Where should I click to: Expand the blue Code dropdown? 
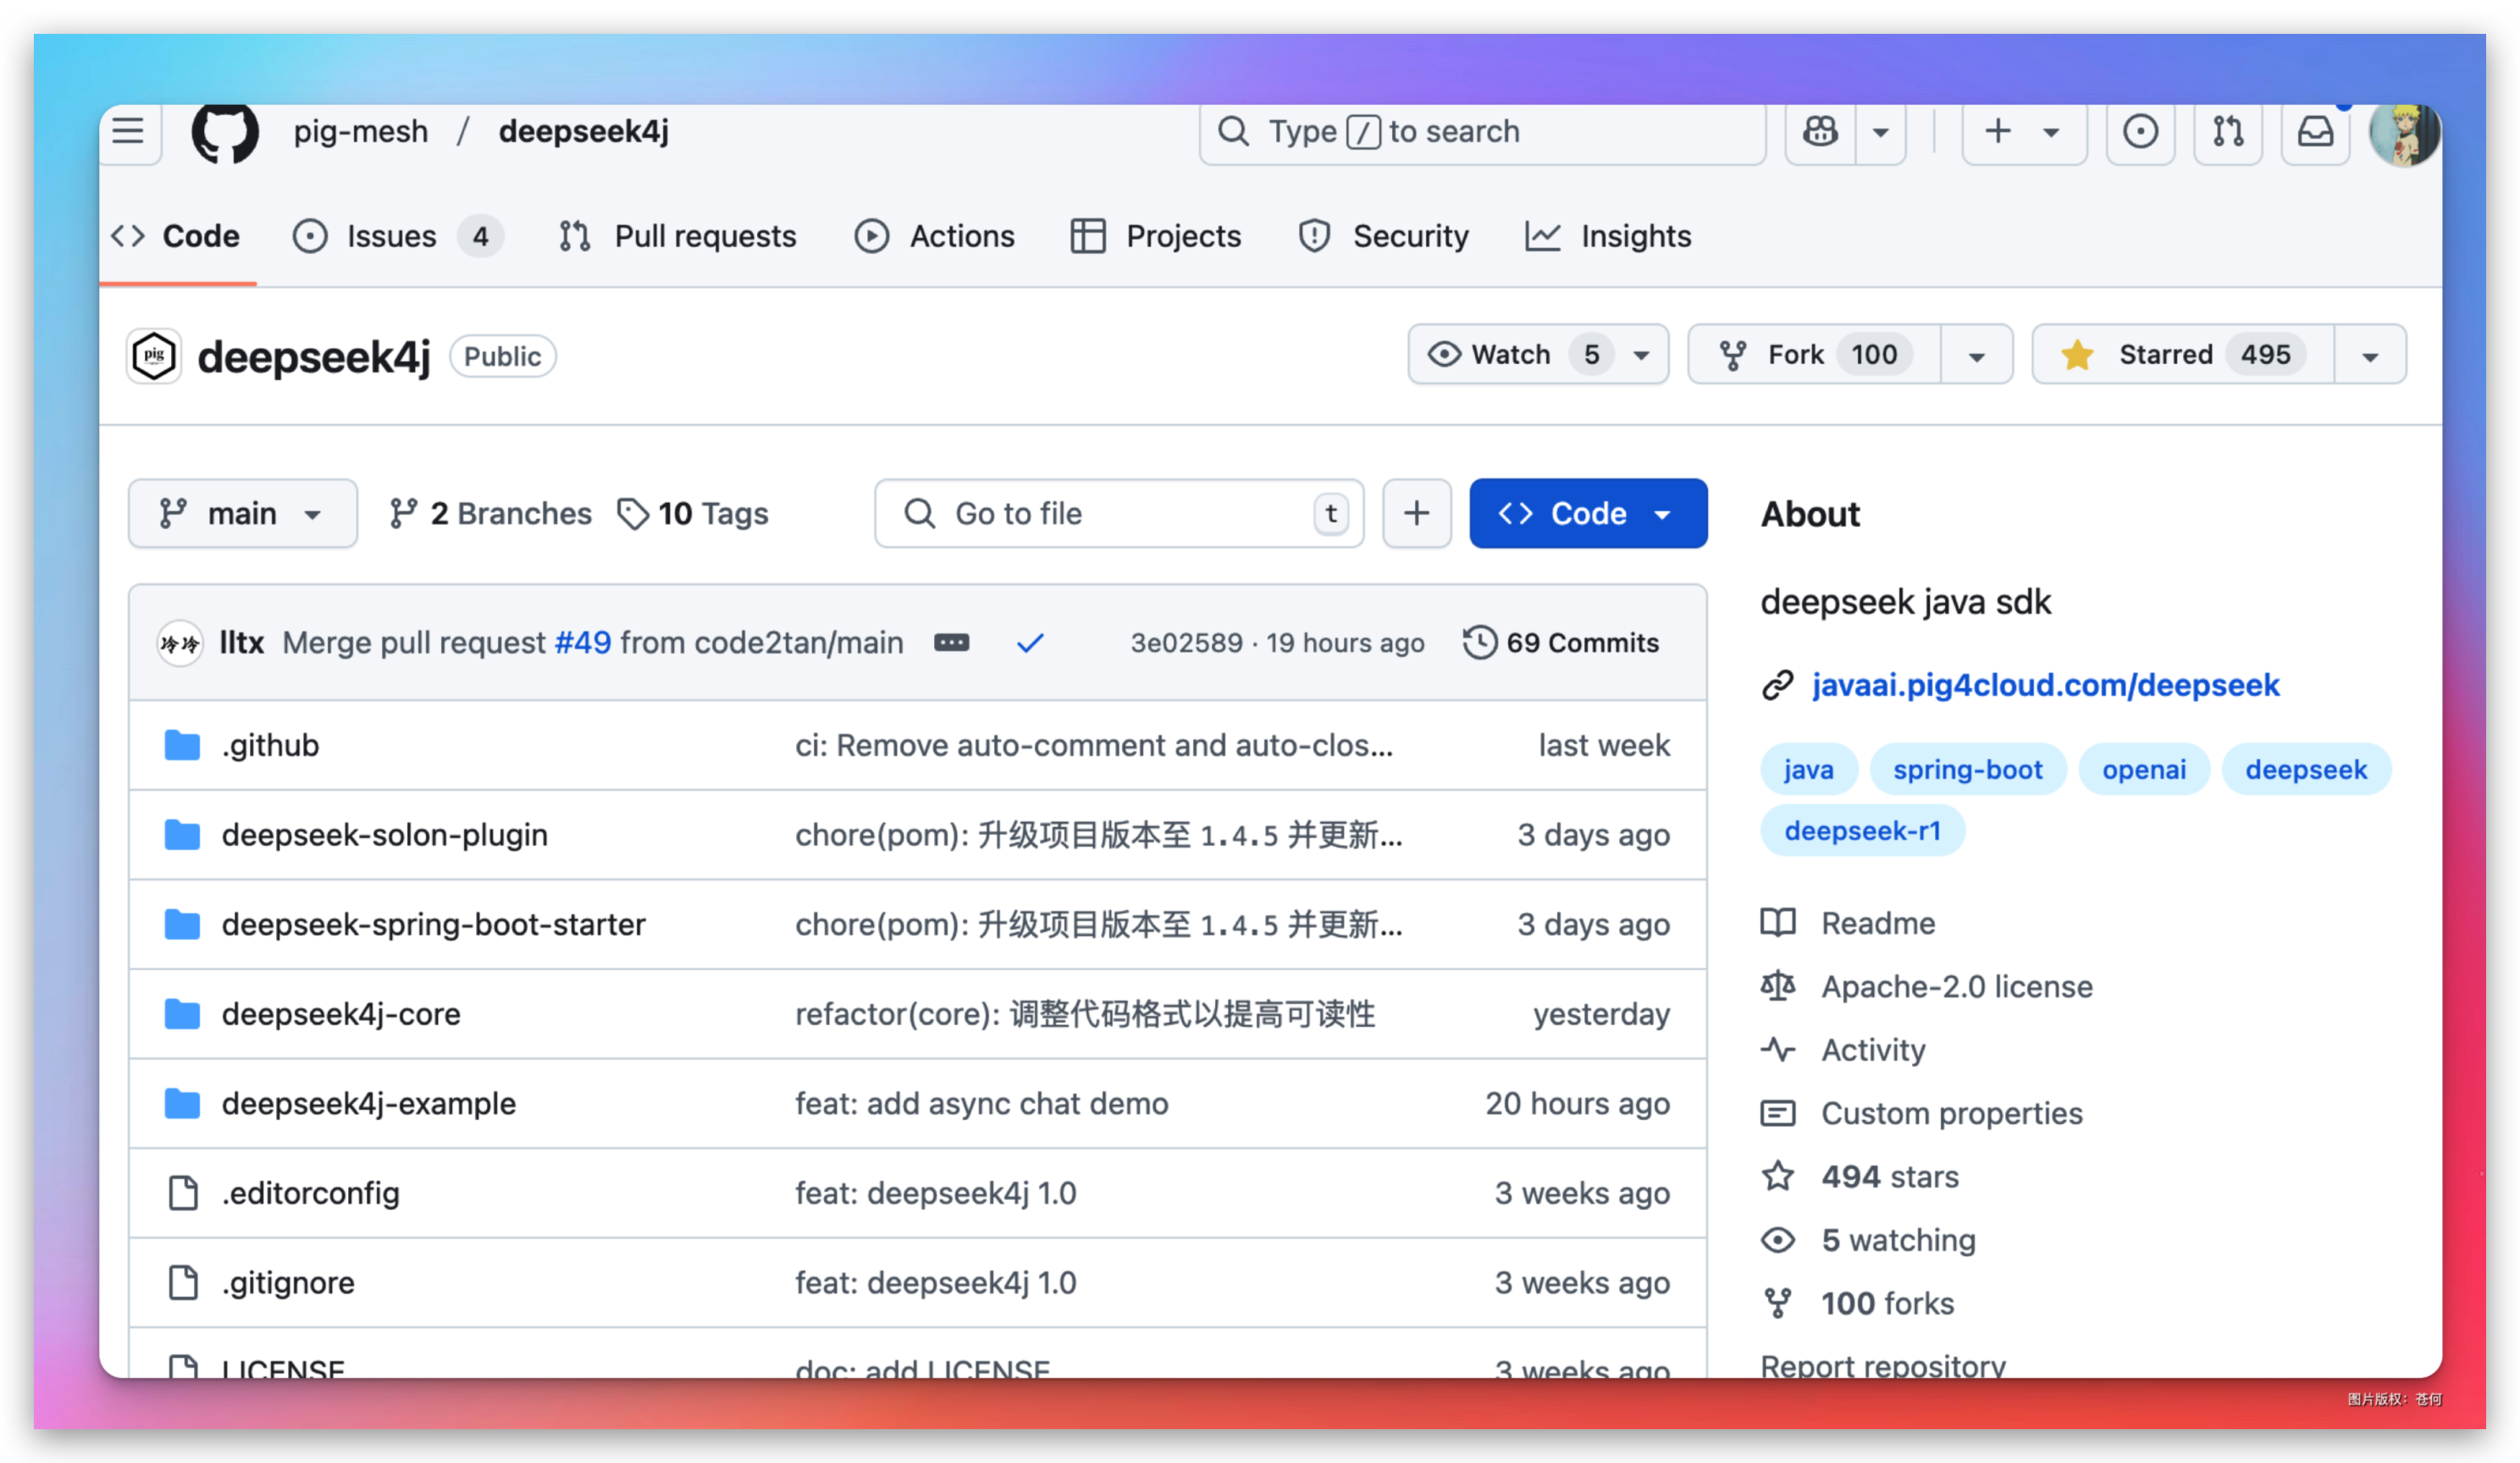(x=1587, y=513)
